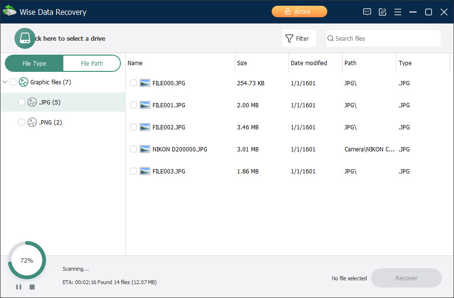Tick the checkbox for FILE002.JPG

tap(133, 127)
